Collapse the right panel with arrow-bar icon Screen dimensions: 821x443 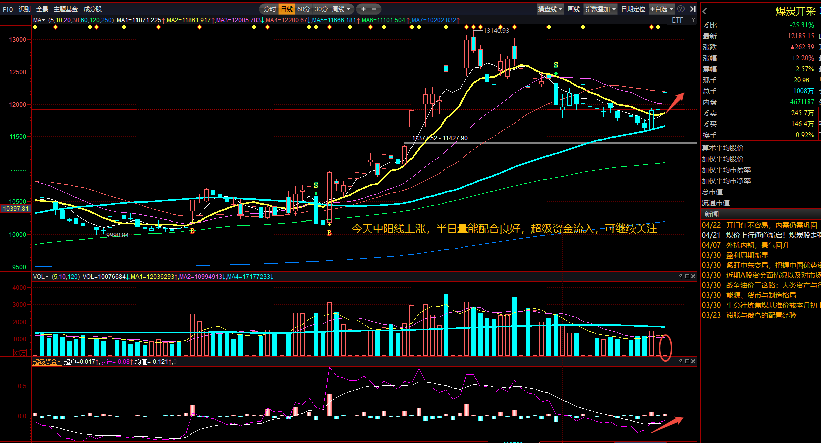pos(692,9)
